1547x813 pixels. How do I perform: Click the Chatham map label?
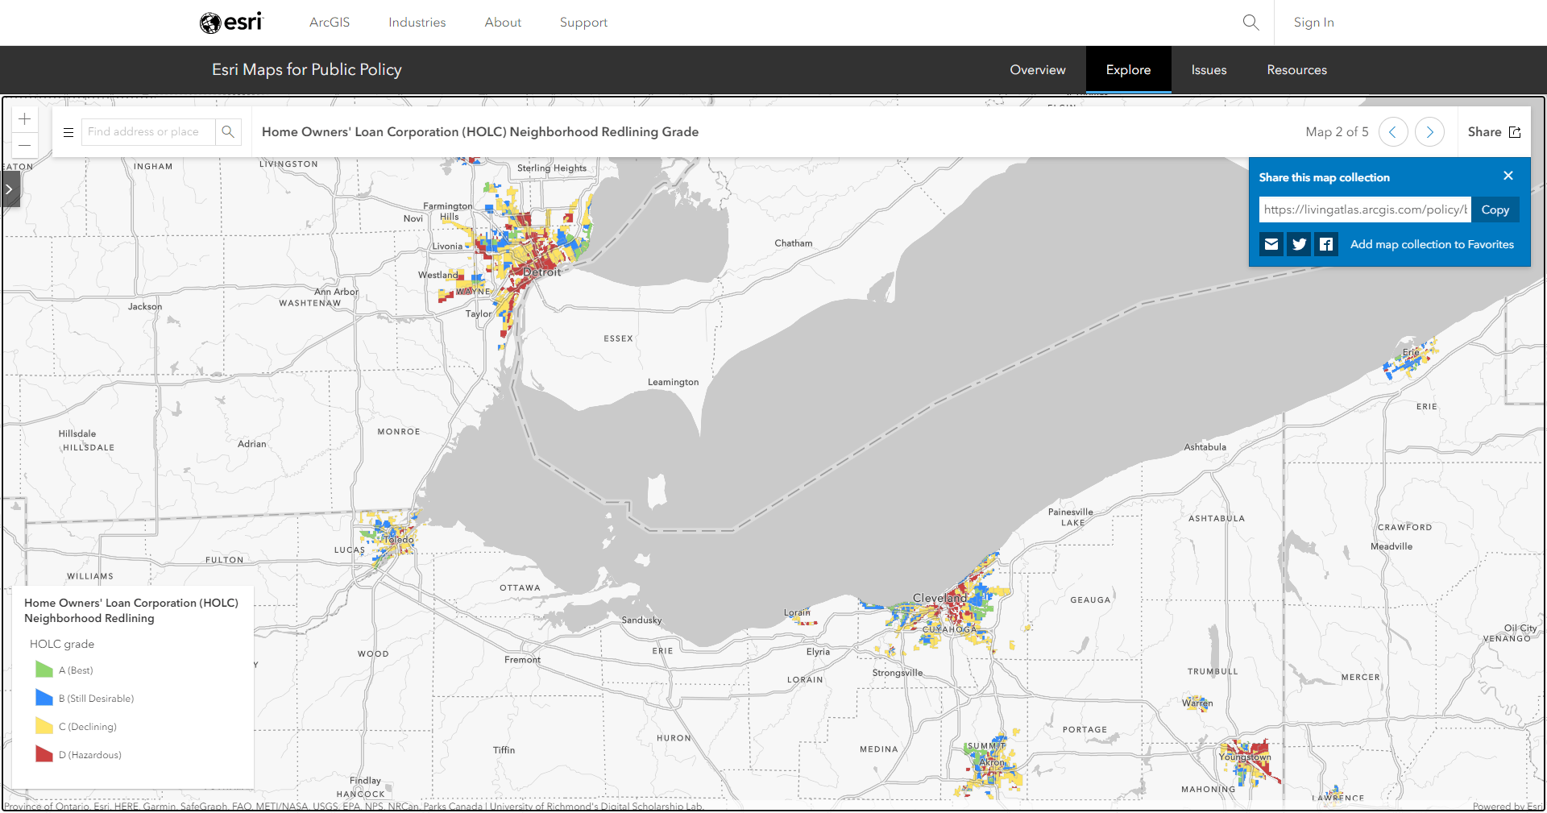(x=794, y=243)
